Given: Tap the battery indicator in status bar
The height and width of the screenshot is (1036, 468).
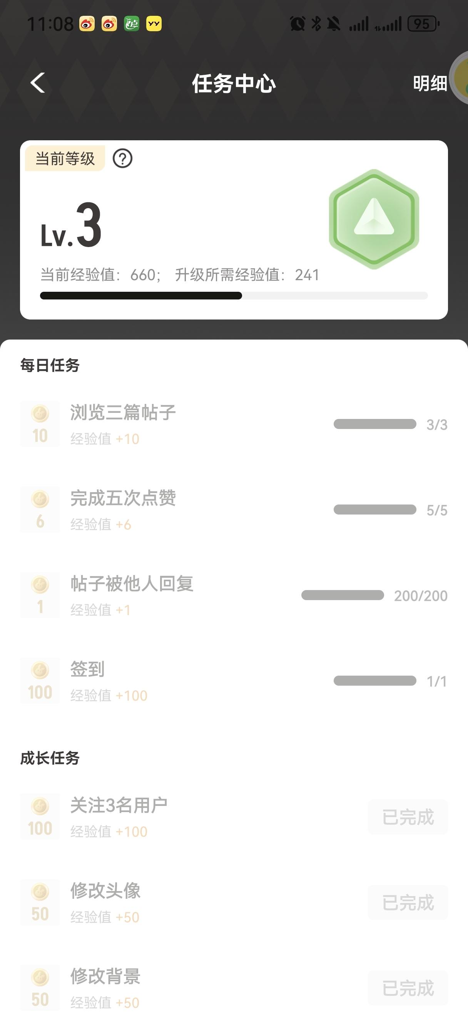Looking at the screenshot, I should [423, 24].
